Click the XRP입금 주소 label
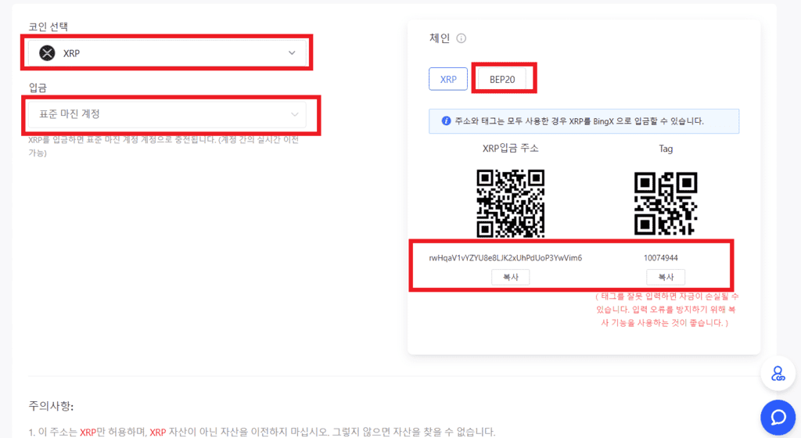 click(x=510, y=149)
